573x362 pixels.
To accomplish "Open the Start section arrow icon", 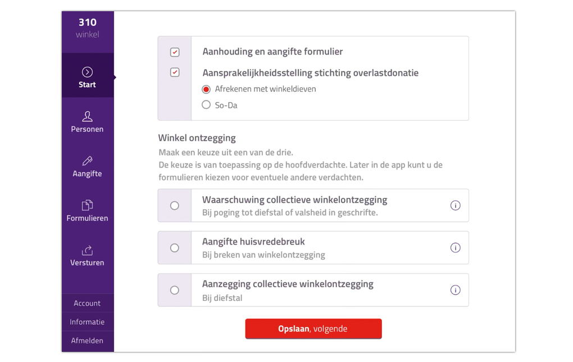I will [x=87, y=72].
